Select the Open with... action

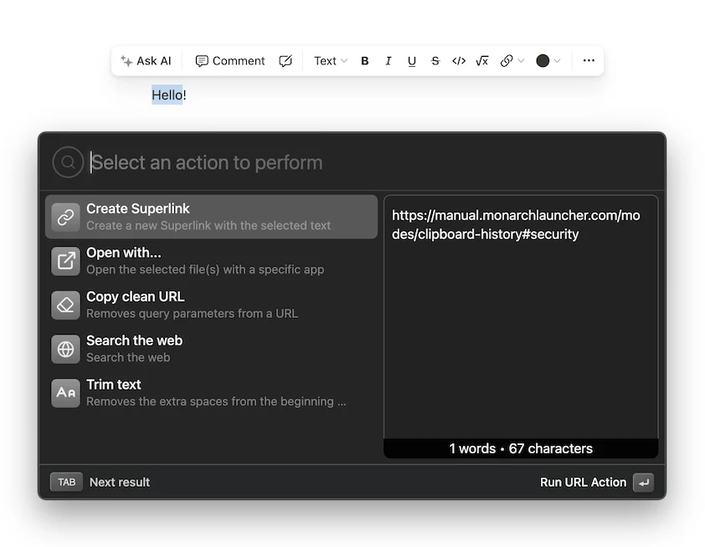pos(167,260)
